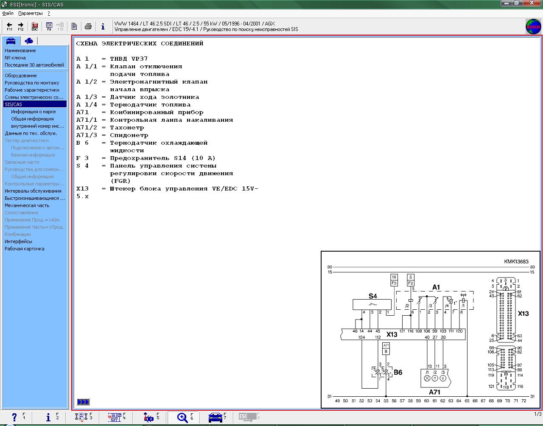This screenshot has width=543, height=426.
Task: Open the ? help menu
Action: click(x=49, y=13)
